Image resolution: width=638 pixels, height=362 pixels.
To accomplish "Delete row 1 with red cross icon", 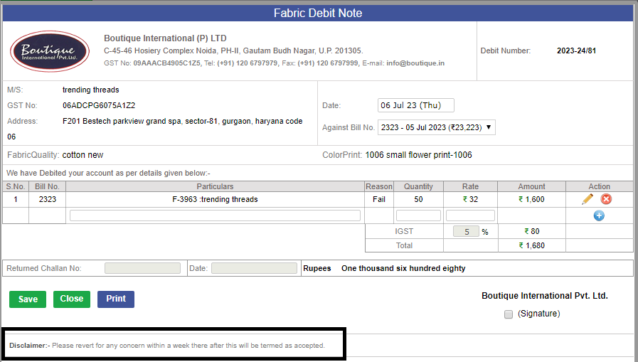I will (x=606, y=199).
